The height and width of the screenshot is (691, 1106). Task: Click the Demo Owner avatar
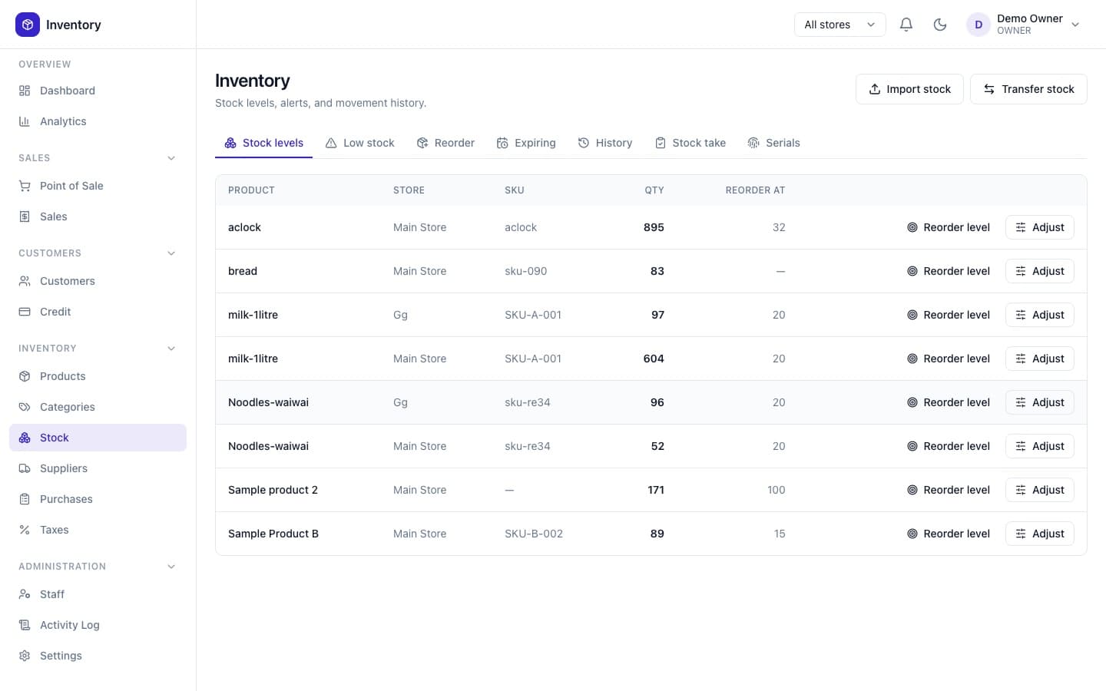coord(979,25)
